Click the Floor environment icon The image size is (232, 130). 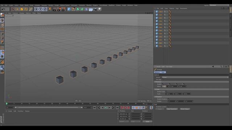[91, 9]
